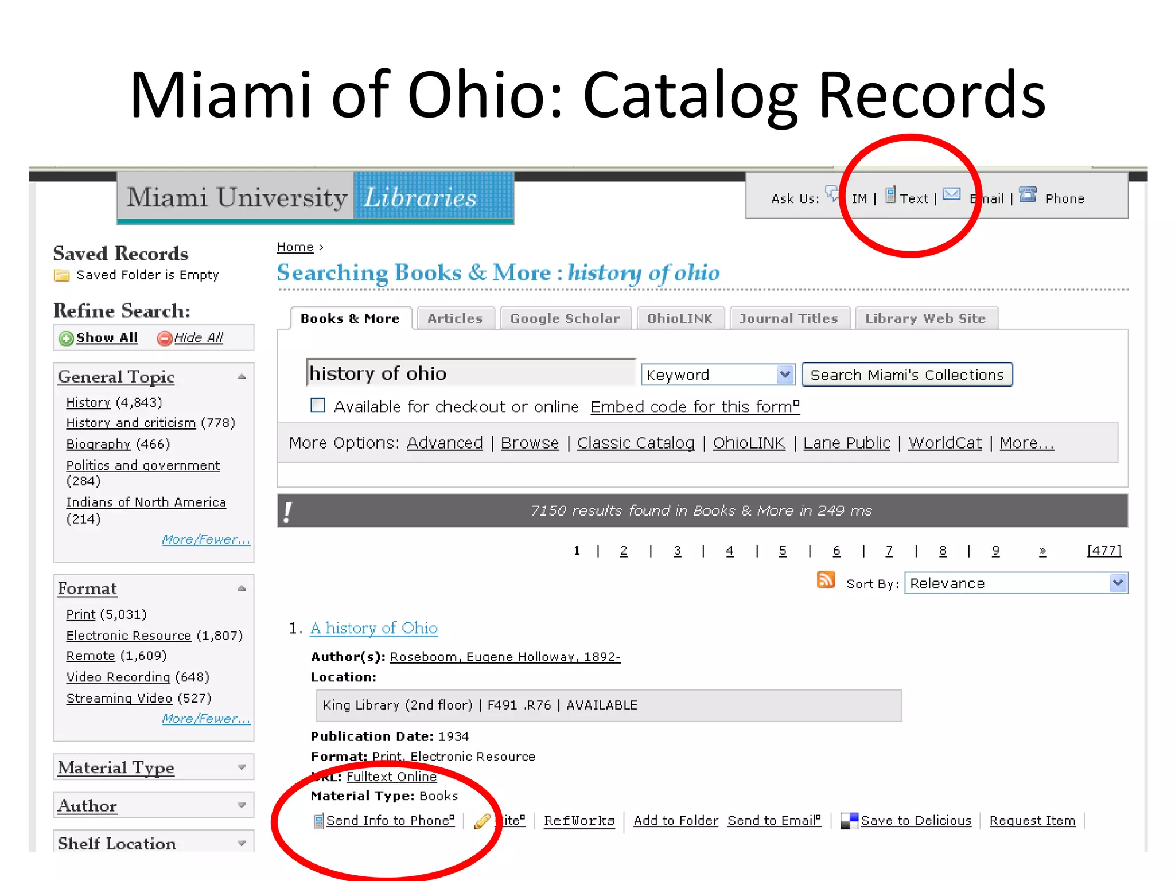
Task: Click the RefWorks link
Action: (579, 821)
